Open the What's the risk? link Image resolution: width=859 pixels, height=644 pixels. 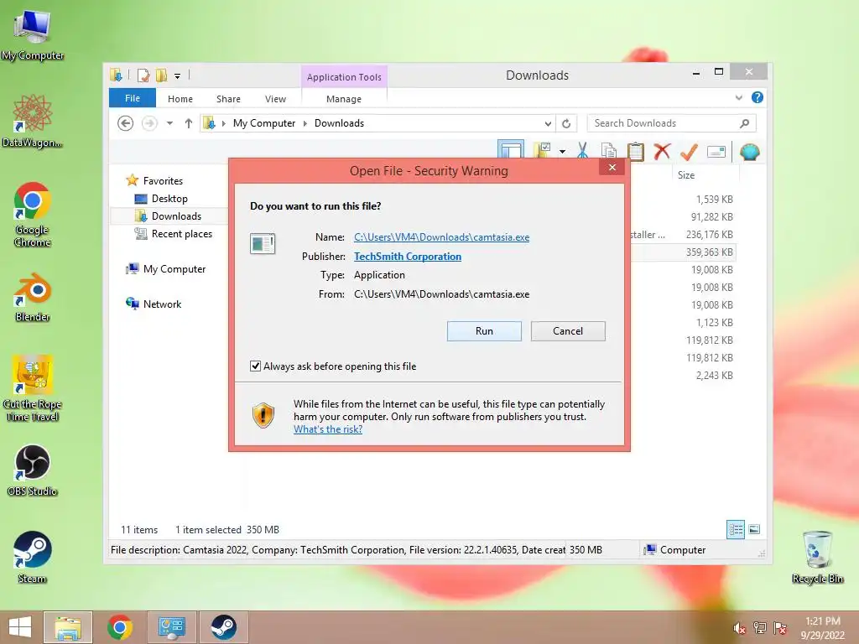tap(328, 429)
